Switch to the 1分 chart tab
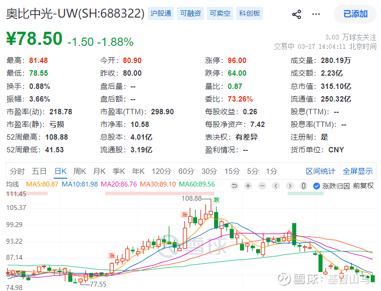Viewport: 381px width, 291px height. pyautogui.click(x=271, y=171)
